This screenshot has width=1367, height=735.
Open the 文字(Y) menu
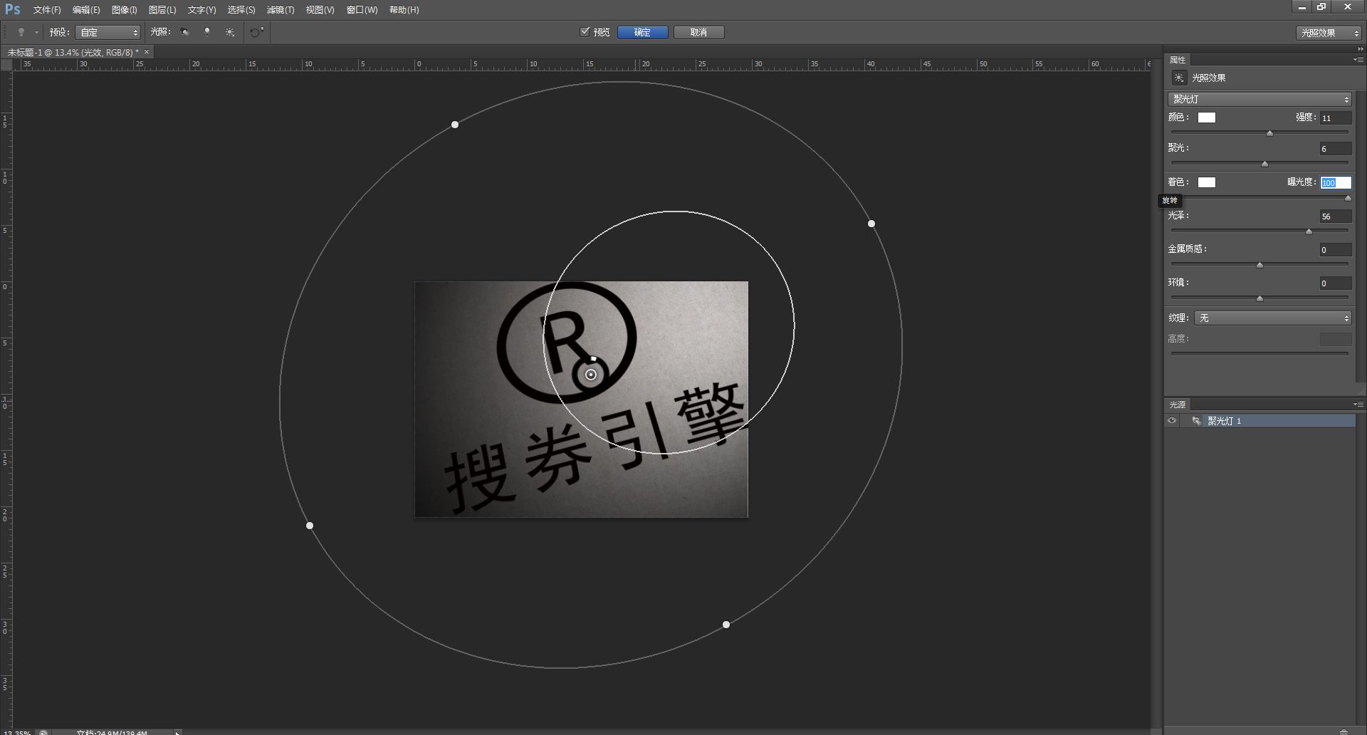click(x=201, y=10)
